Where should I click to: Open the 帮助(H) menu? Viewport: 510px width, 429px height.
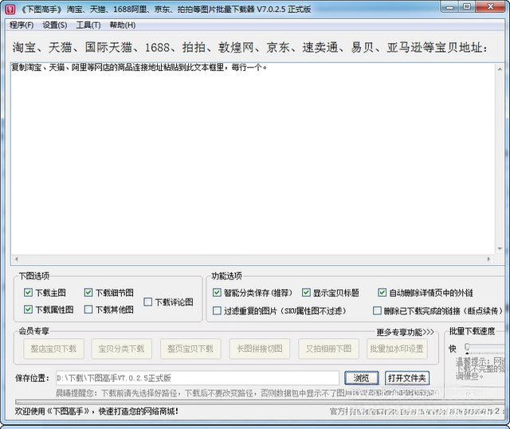122,25
